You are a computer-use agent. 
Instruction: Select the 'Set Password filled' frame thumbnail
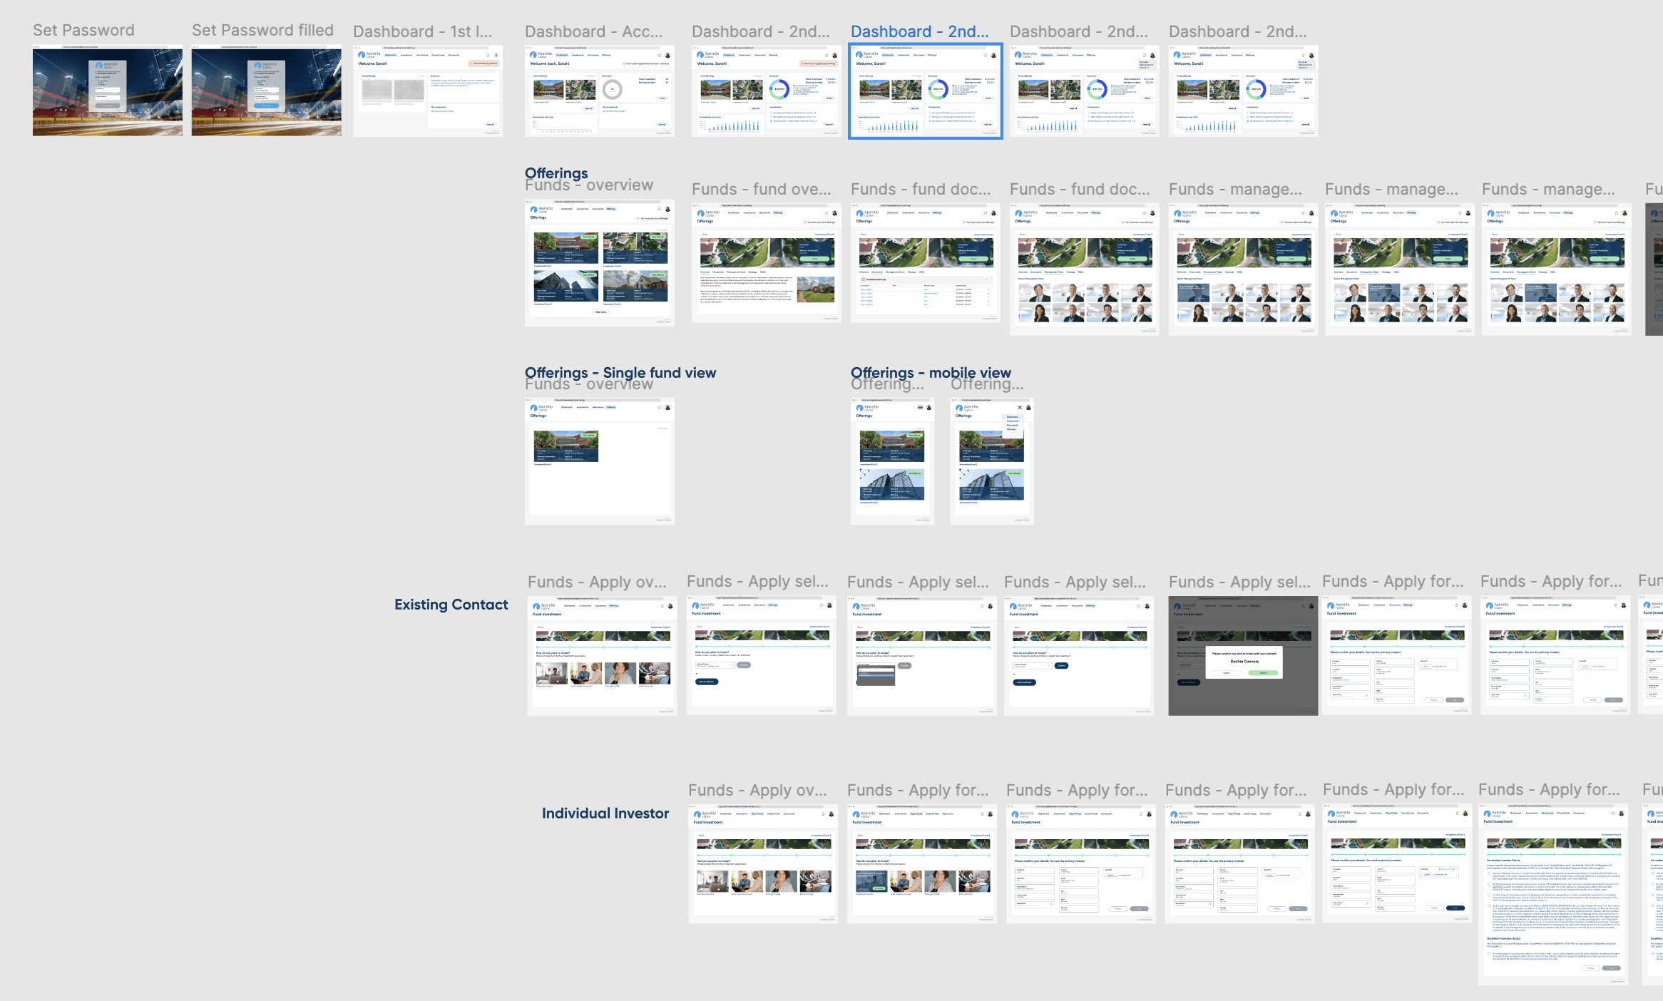point(266,91)
